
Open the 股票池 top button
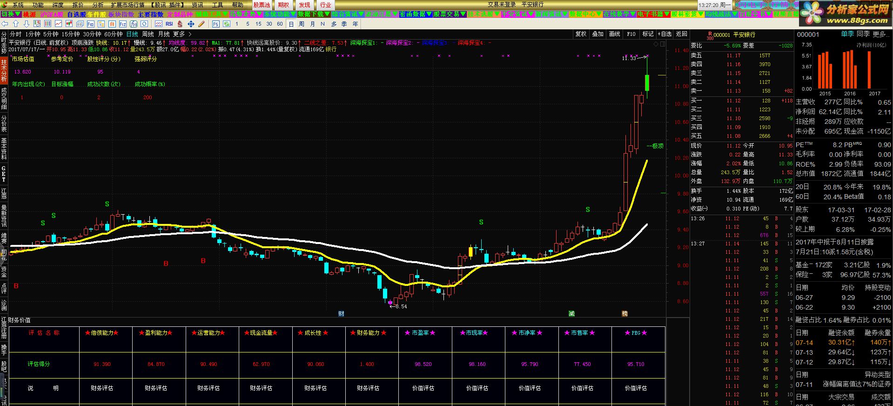pyautogui.click(x=262, y=5)
